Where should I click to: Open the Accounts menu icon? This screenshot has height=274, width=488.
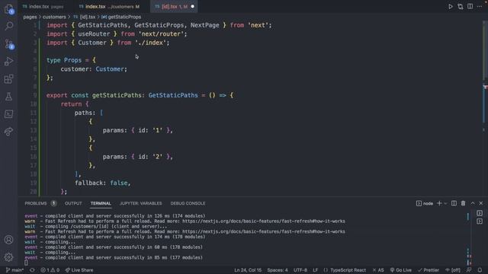(x=9, y=240)
